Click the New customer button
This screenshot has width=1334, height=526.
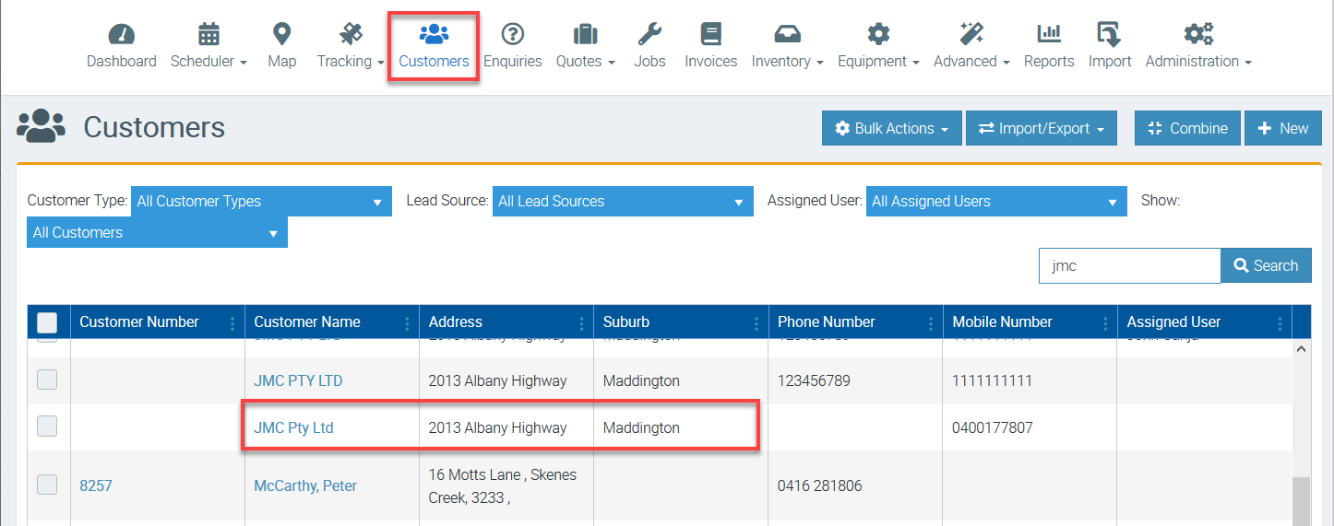1282,129
